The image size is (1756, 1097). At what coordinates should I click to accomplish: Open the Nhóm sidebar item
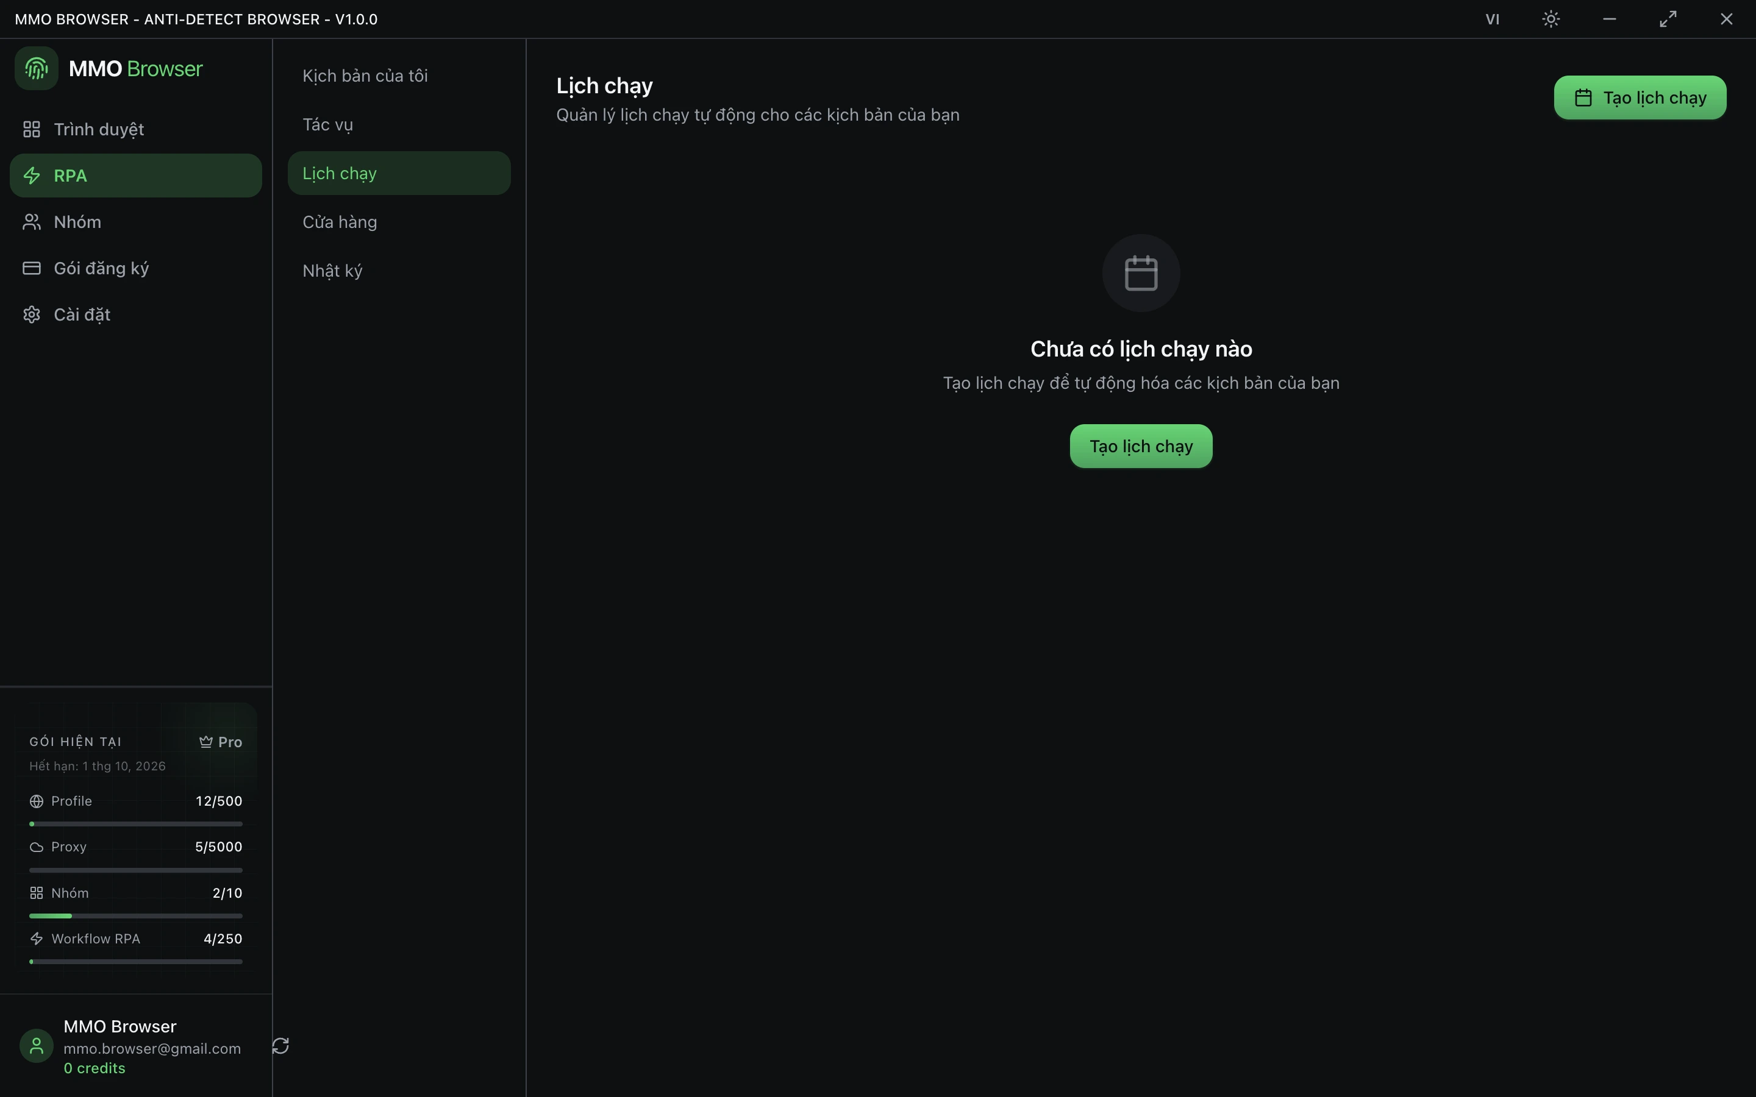point(136,222)
